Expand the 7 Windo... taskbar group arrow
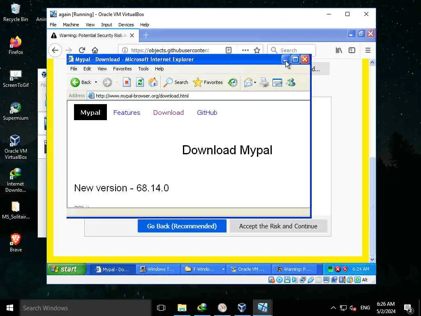 [x=223, y=269]
